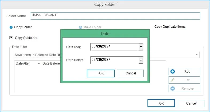Expand the Save Items in Selected Date Range dropdown
Image resolution: width=210 pixels, height=112 pixels.
point(197,55)
